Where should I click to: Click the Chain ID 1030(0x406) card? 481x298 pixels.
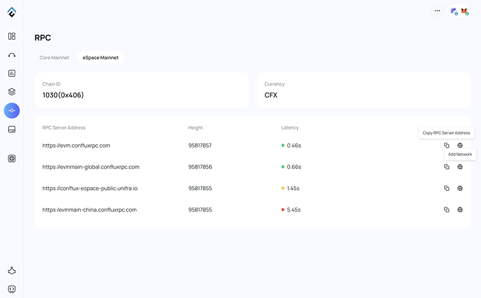pyautogui.click(x=142, y=90)
